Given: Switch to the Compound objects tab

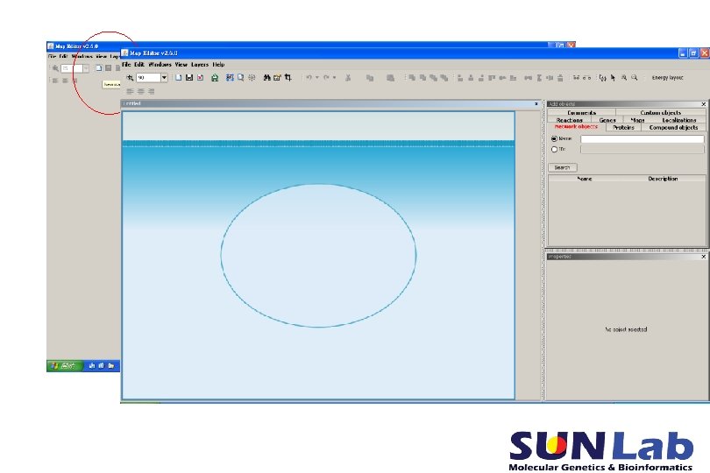Looking at the screenshot, I should click(673, 128).
